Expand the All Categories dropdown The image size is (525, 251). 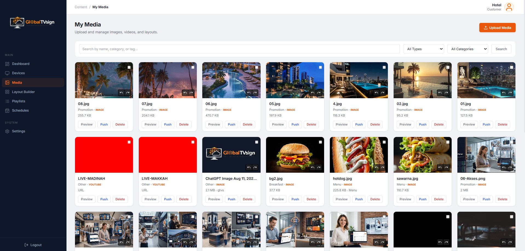(x=468, y=49)
